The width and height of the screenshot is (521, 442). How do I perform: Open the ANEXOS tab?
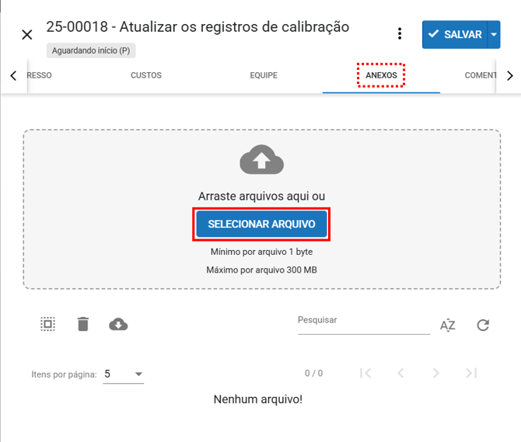click(x=381, y=75)
